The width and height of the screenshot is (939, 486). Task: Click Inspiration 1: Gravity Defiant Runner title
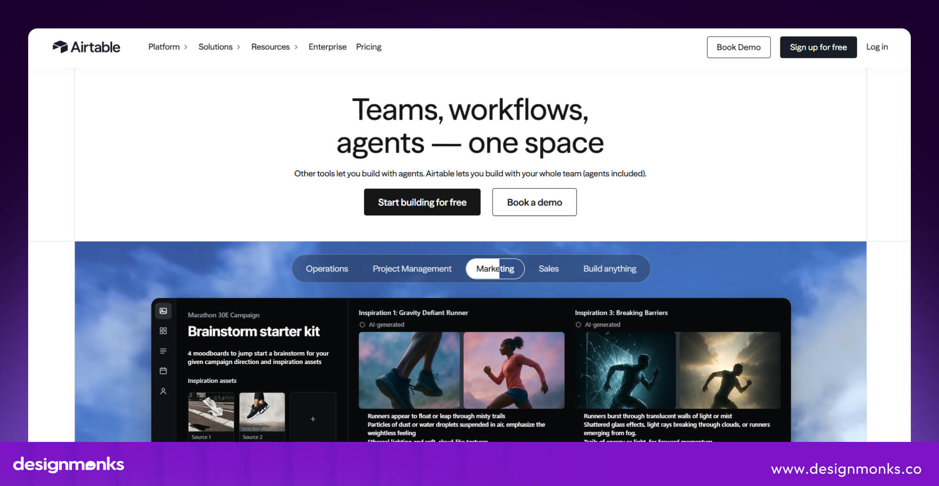click(413, 313)
